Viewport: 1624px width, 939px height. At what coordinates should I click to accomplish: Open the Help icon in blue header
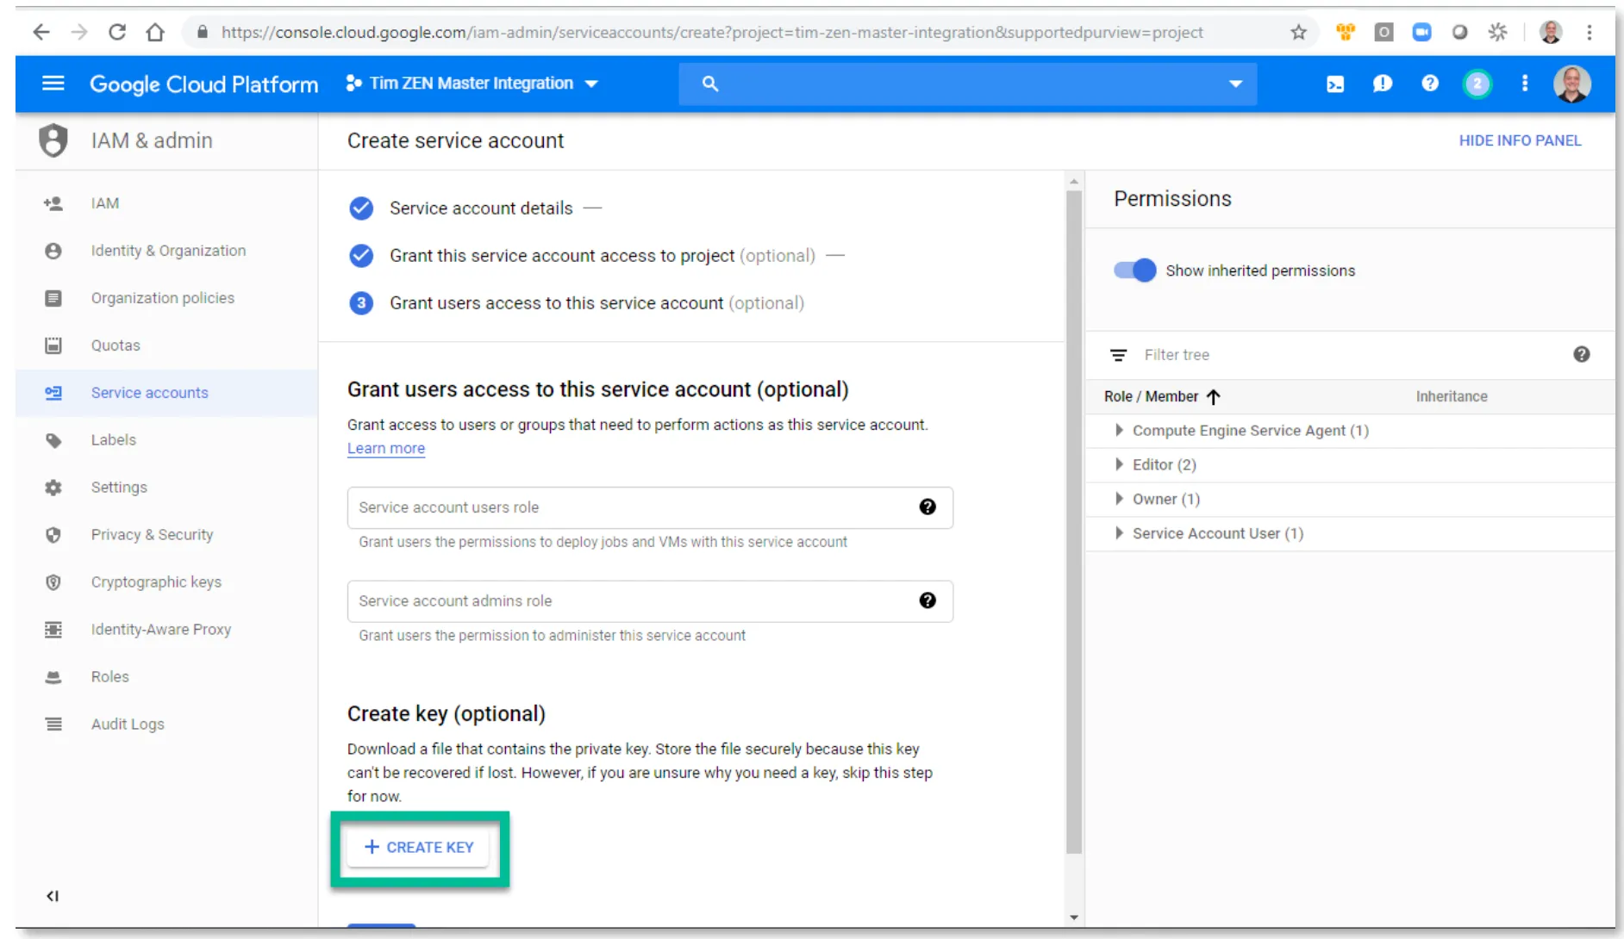(x=1430, y=84)
